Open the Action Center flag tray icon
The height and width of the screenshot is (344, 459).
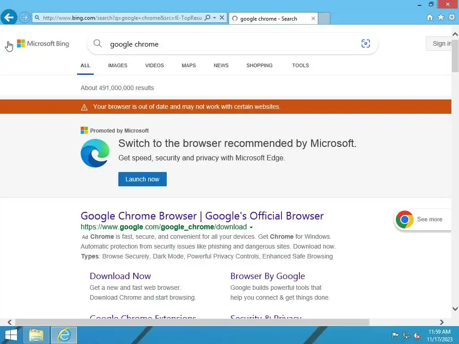point(395,335)
